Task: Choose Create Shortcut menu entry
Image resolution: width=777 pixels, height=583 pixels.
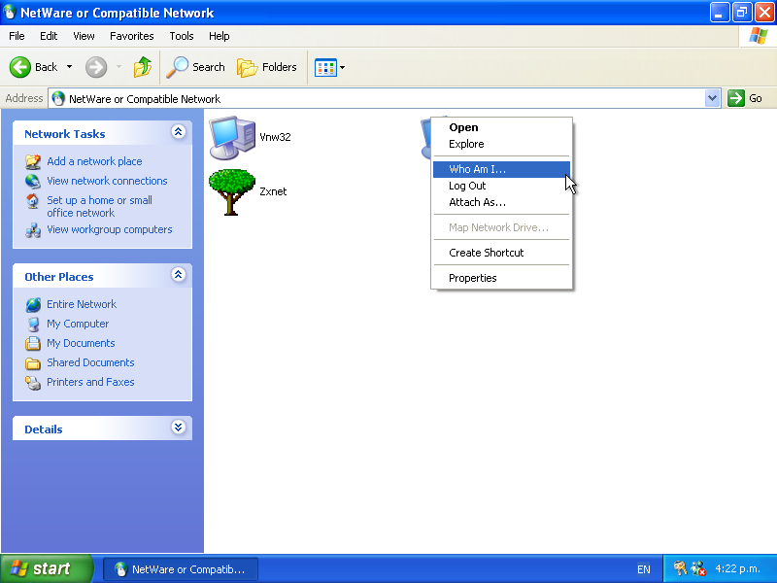Action: [x=501, y=253]
